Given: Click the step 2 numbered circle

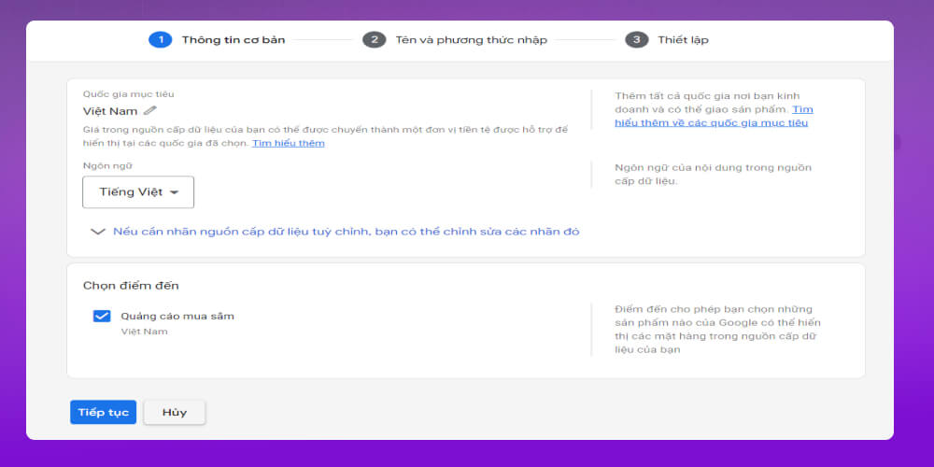Looking at the screenshot, I should pyautogui.click(x=374, y=39).
